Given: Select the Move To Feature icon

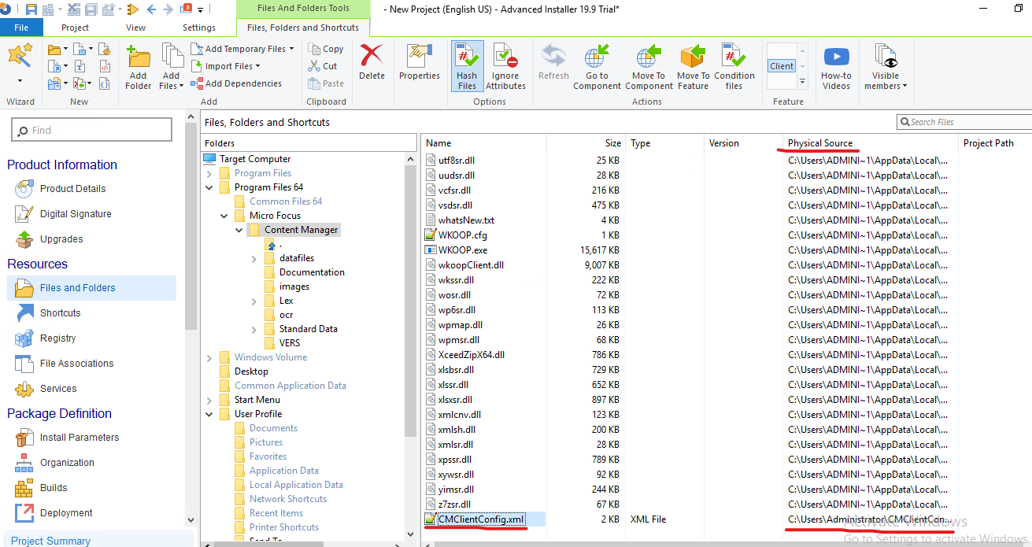Looking at the screenshot, I should pos(693,63).
